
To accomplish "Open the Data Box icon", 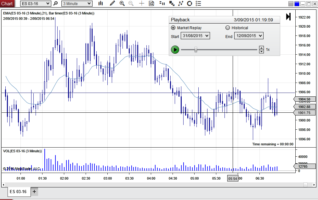I will coord(151,3).
